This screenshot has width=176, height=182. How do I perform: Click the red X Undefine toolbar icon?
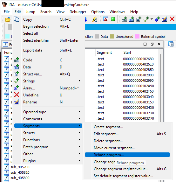coord(172,19)
